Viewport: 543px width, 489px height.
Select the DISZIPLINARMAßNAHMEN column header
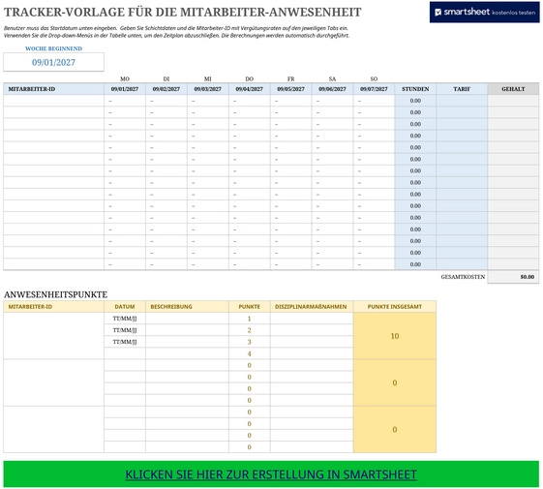coord(312,307)
